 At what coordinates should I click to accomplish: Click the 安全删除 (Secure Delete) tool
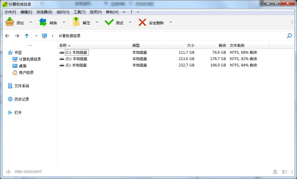(x=152, y=22)
